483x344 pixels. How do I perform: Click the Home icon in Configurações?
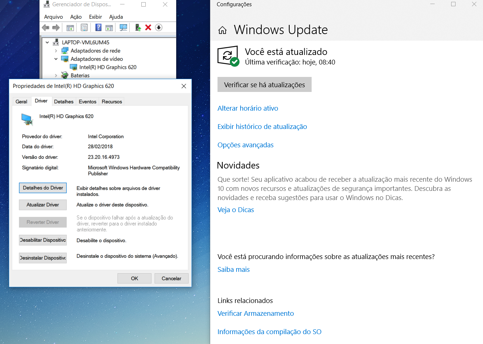click(x=222, y=30)
